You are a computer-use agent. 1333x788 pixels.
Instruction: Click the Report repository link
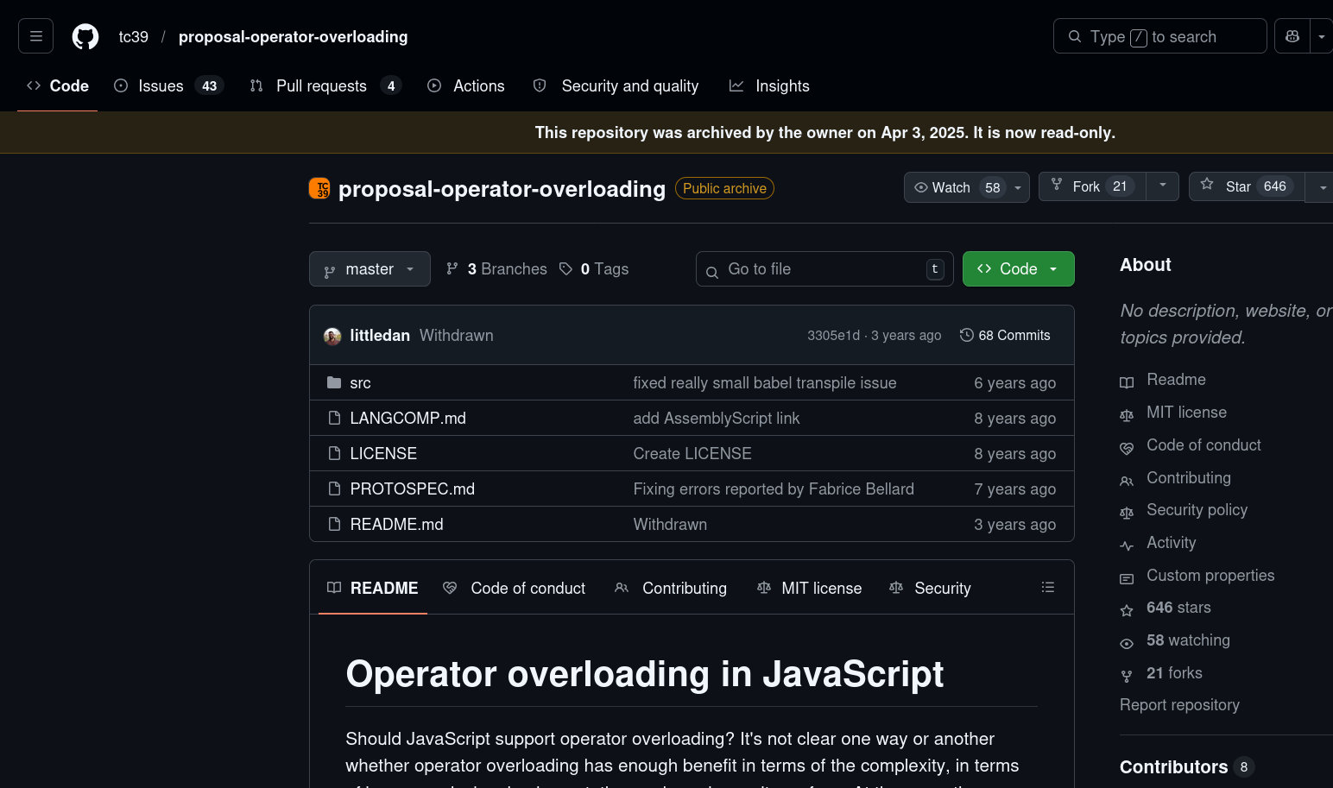click(x=1179, y=704)
